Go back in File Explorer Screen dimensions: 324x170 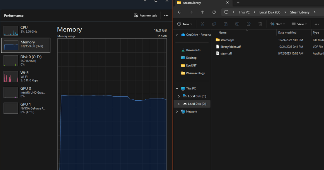[x=180, y=12]
